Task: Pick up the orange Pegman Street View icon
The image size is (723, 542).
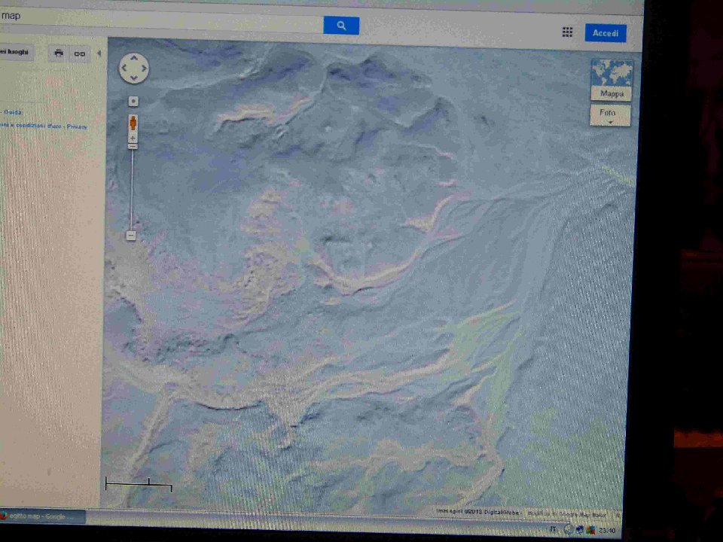Action: tap(133, 123)
